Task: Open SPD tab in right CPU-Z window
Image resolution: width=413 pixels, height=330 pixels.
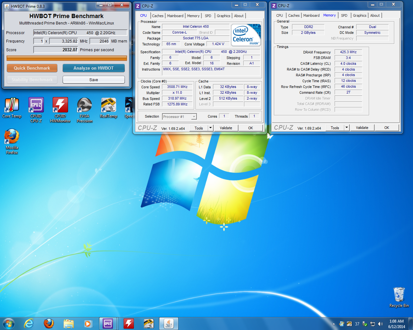Action: pos(344,15)
